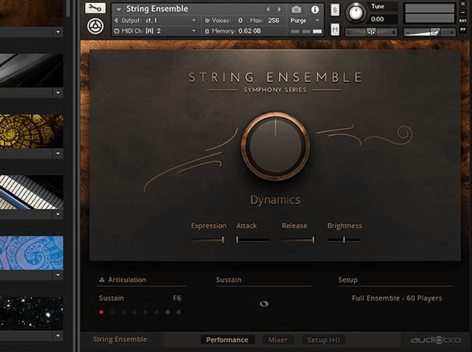This screenshot has width=472, height=352.
Task: Click the memory icon beside Memory
Action: (x=207, y=31)
